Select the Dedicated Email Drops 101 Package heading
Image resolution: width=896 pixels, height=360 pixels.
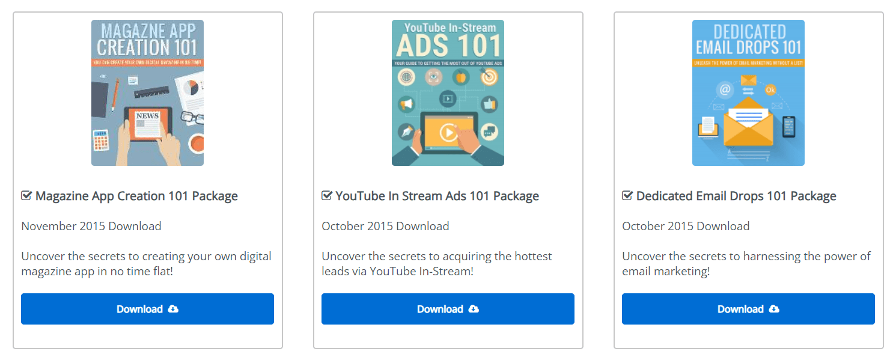tap(736, 196)
